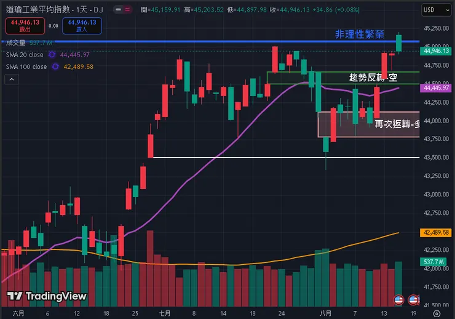Click the pink wave icon beside title
455x319 pixels.
[127, 10]
